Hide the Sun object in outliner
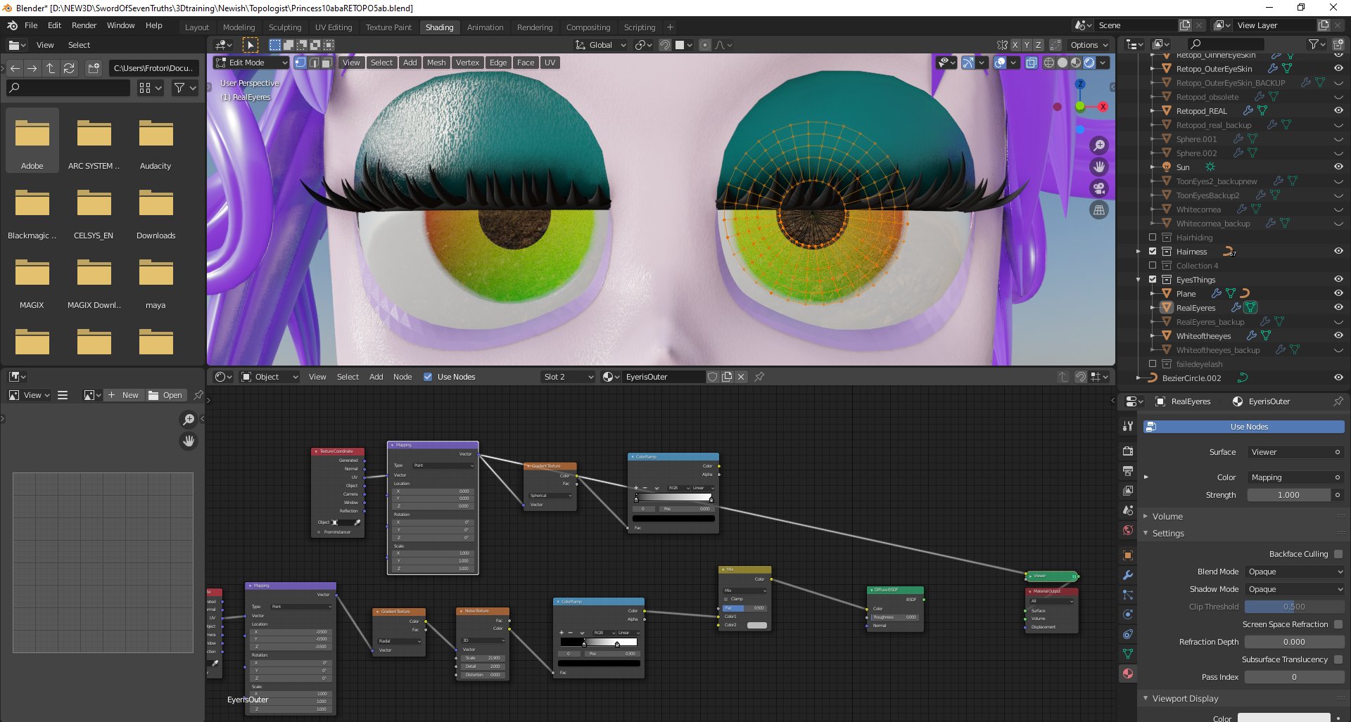Viewport: 1351px width, 722px height. click(1338, 167)
